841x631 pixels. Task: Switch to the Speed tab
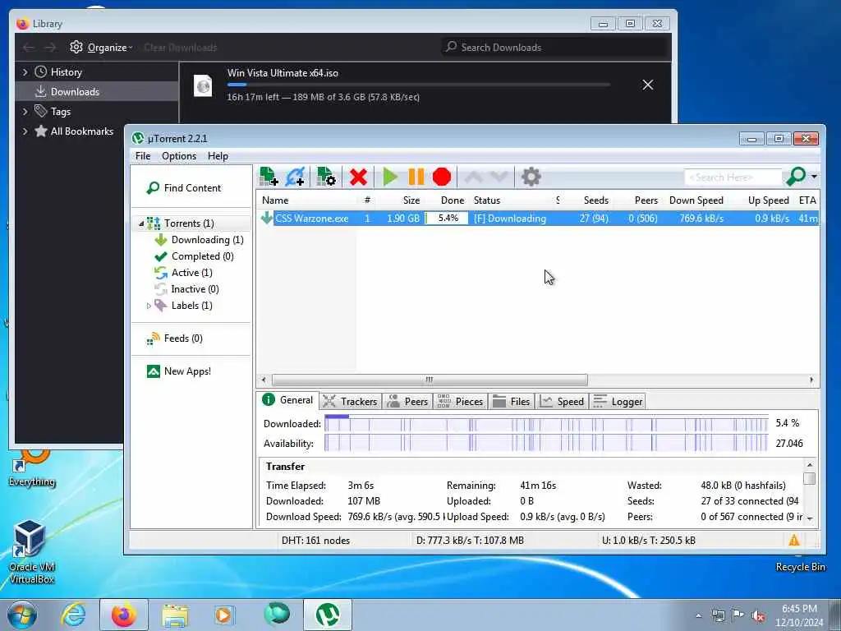tap(562, 401)
